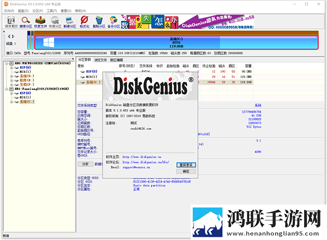
Task: Open the 扇区编辑 sector editor tab
Action: coord(117,60)
